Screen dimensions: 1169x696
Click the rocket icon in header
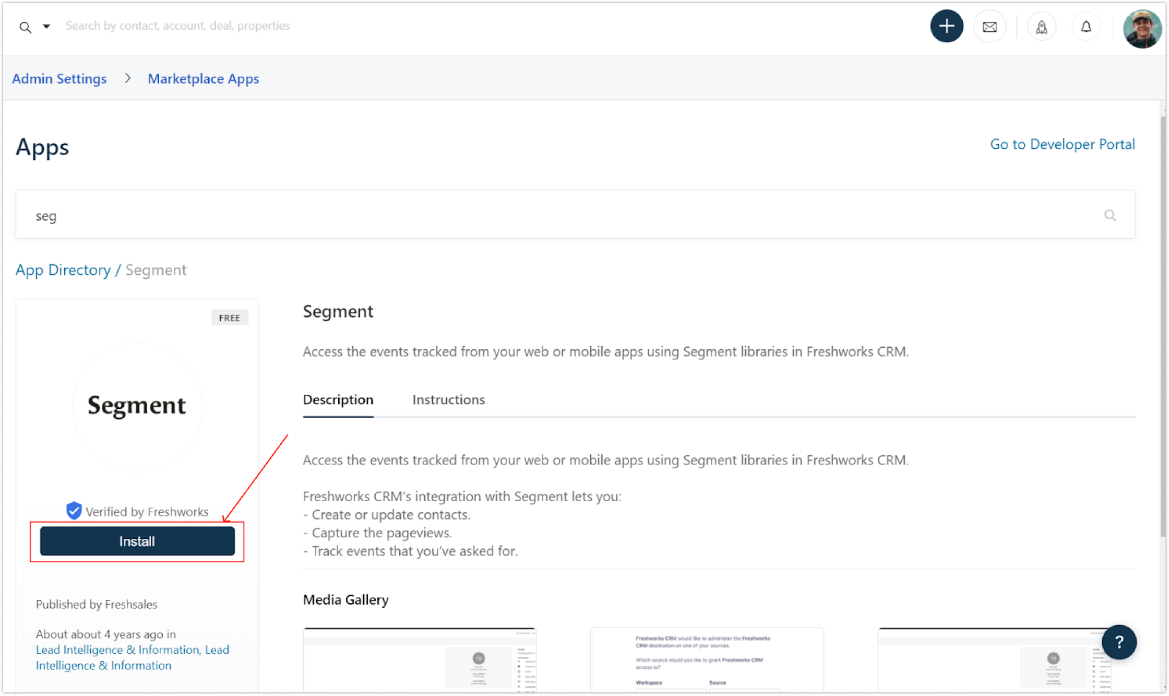(x=1041, y=27)
